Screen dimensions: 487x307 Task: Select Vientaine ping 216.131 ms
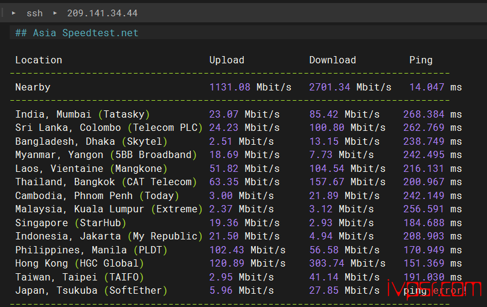433,169
